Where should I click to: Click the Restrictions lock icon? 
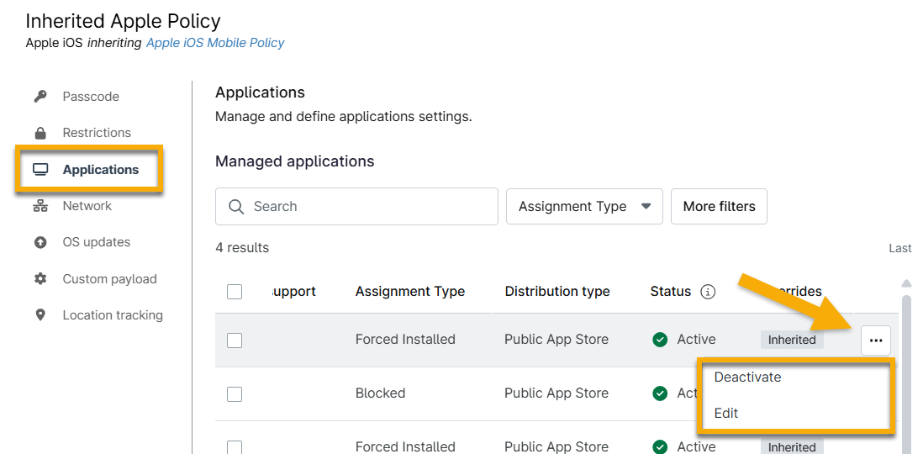click(x=40, y=133)
